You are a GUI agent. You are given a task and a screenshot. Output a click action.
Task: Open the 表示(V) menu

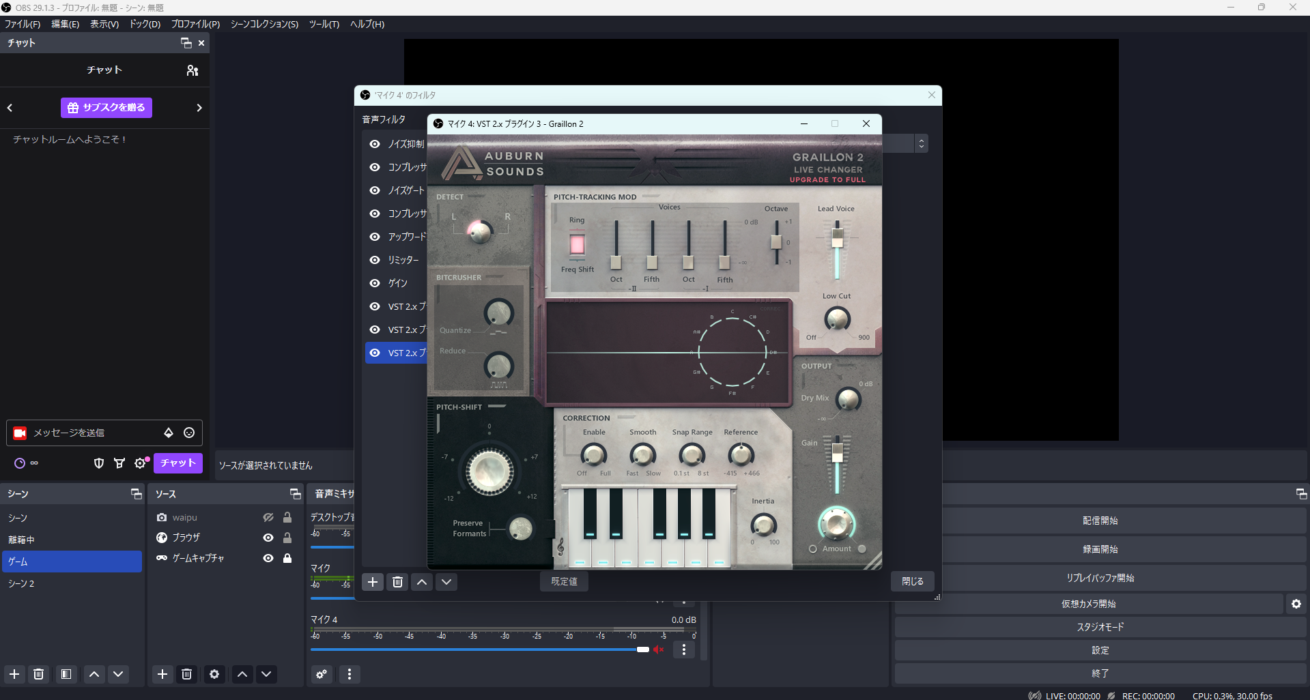[104, 24]
